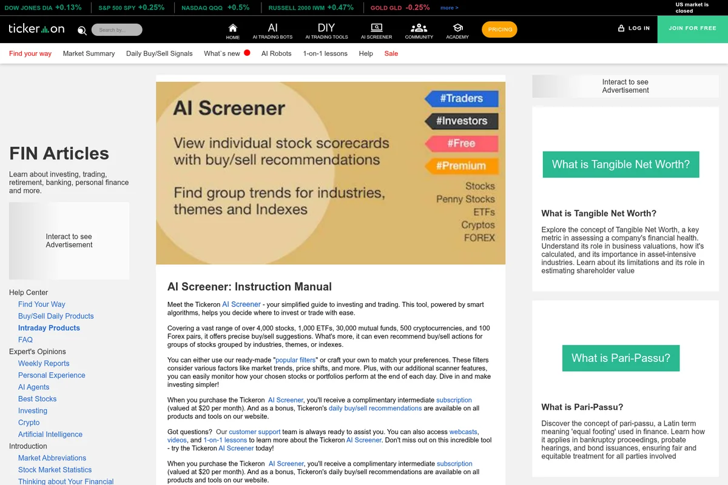Click the orange Pricing button

[499, 29]
